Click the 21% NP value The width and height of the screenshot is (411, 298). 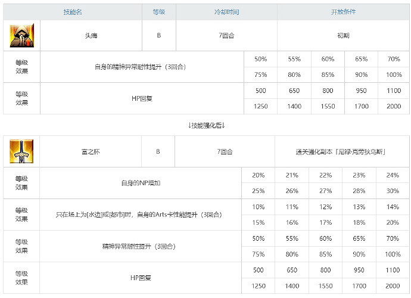tap(292, 175)
